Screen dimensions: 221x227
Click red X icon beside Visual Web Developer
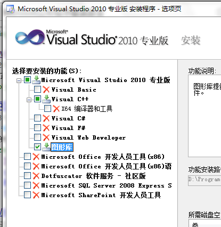pos(46,137)
